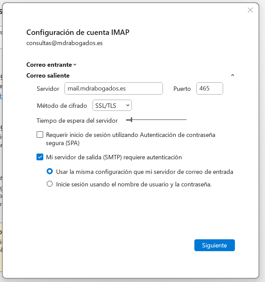
Task: Select Usar la misma configuración radio button
Action: point(50,171)
